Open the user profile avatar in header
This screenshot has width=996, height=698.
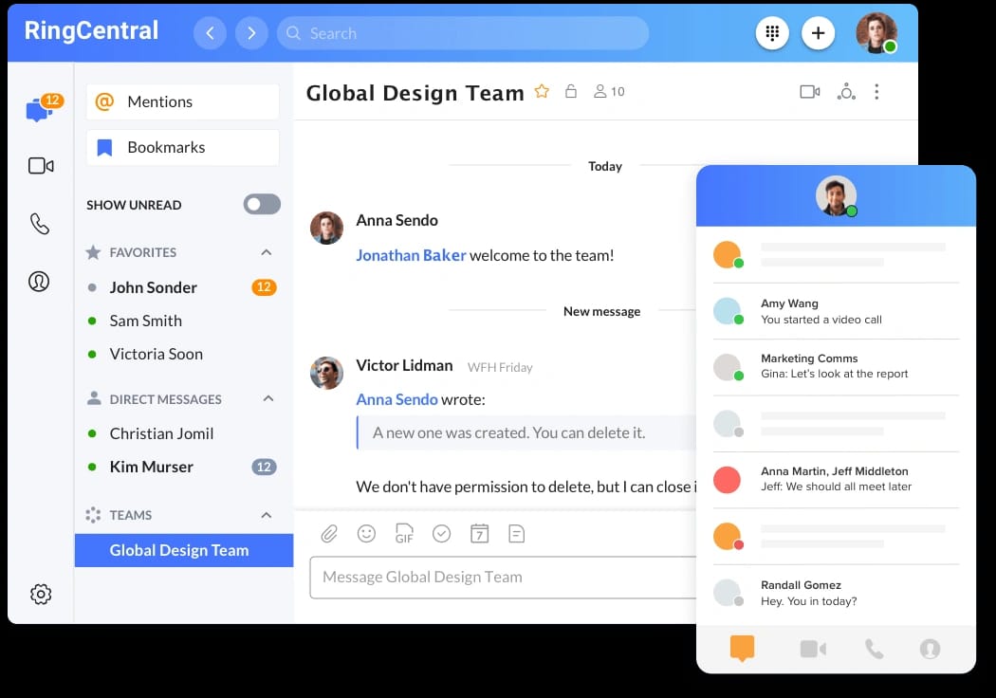(x=876, y=33)
